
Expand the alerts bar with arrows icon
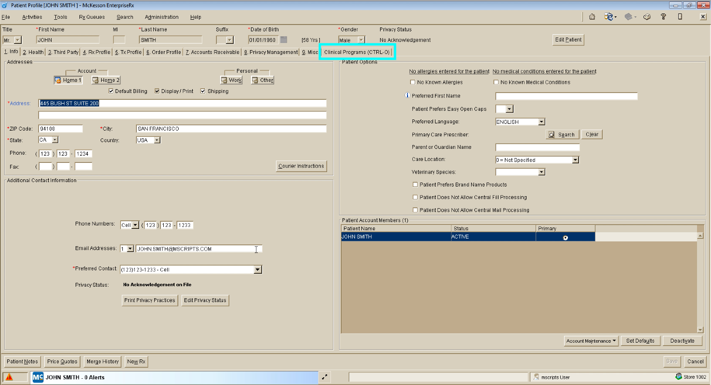[x=324, y=377]
